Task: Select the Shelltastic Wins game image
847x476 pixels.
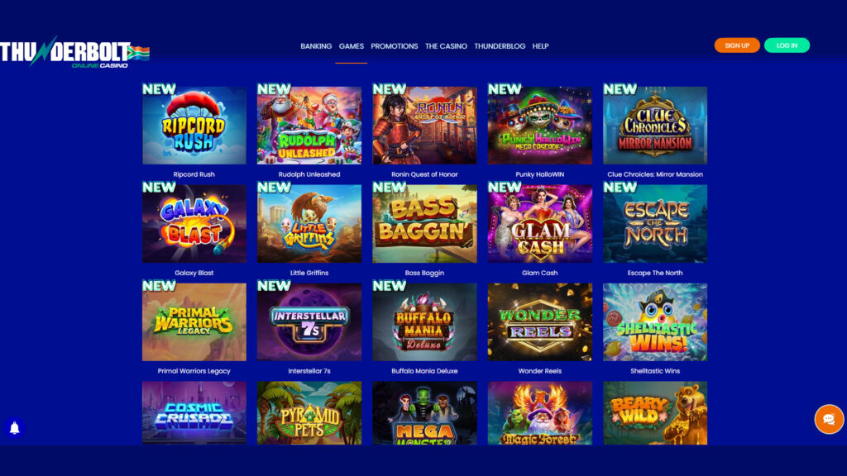Action: 655,321
